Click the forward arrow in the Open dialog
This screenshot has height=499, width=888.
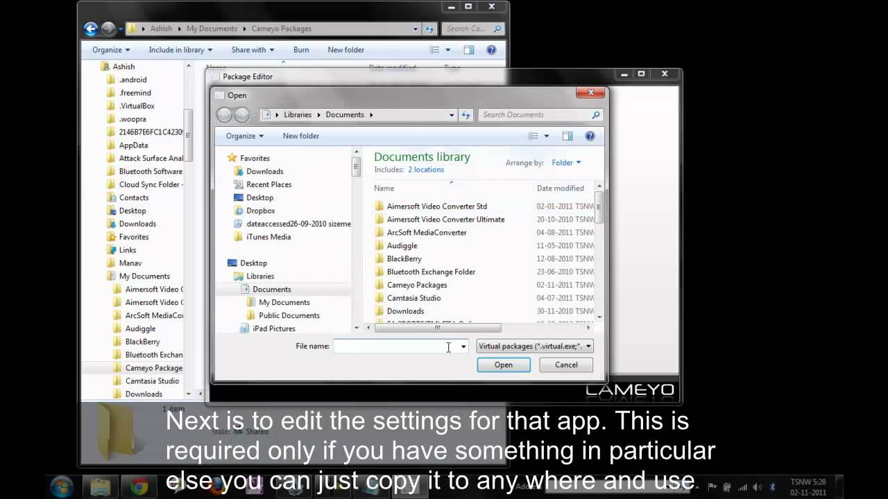click(241, 115)
